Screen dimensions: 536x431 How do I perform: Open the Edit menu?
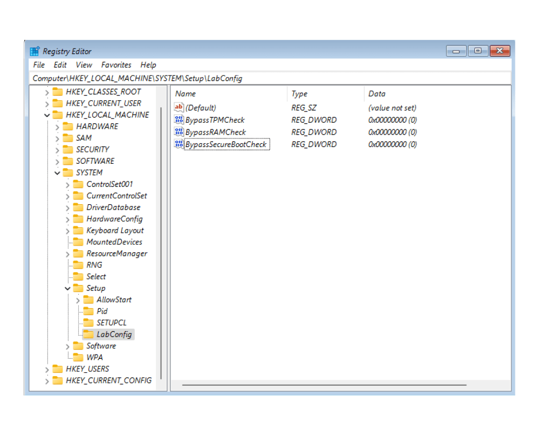pyautogui.click(x=60, y=65)
